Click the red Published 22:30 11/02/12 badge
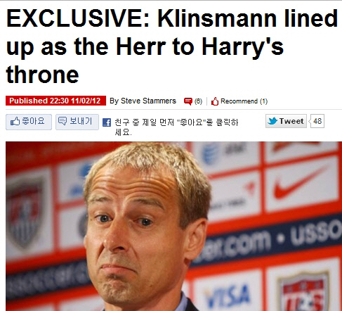 [55, 101]
